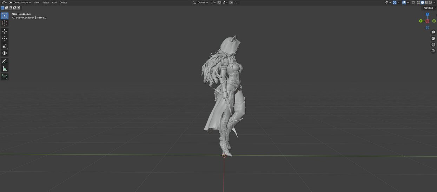Open the Options dropdown
Image resolution: width=437 pixels, height=192 pixels.
click(430, 8)
